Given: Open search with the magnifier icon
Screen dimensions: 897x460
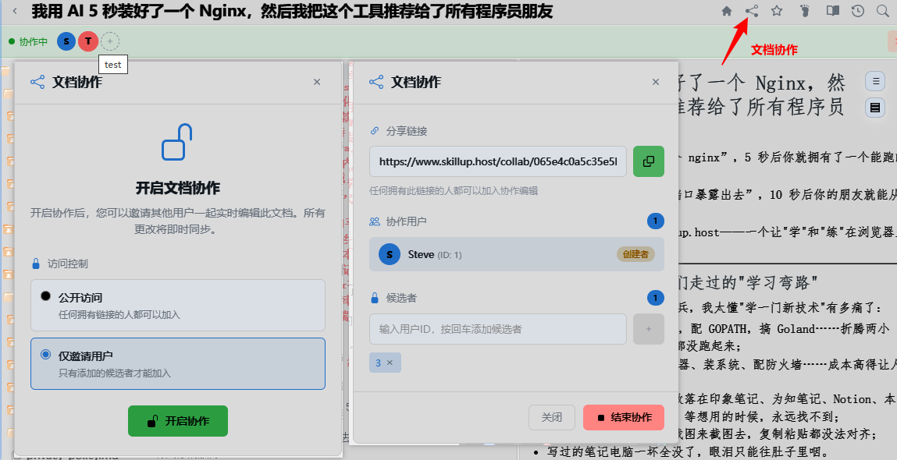Looking at the screenshot, I should point(883,11).
